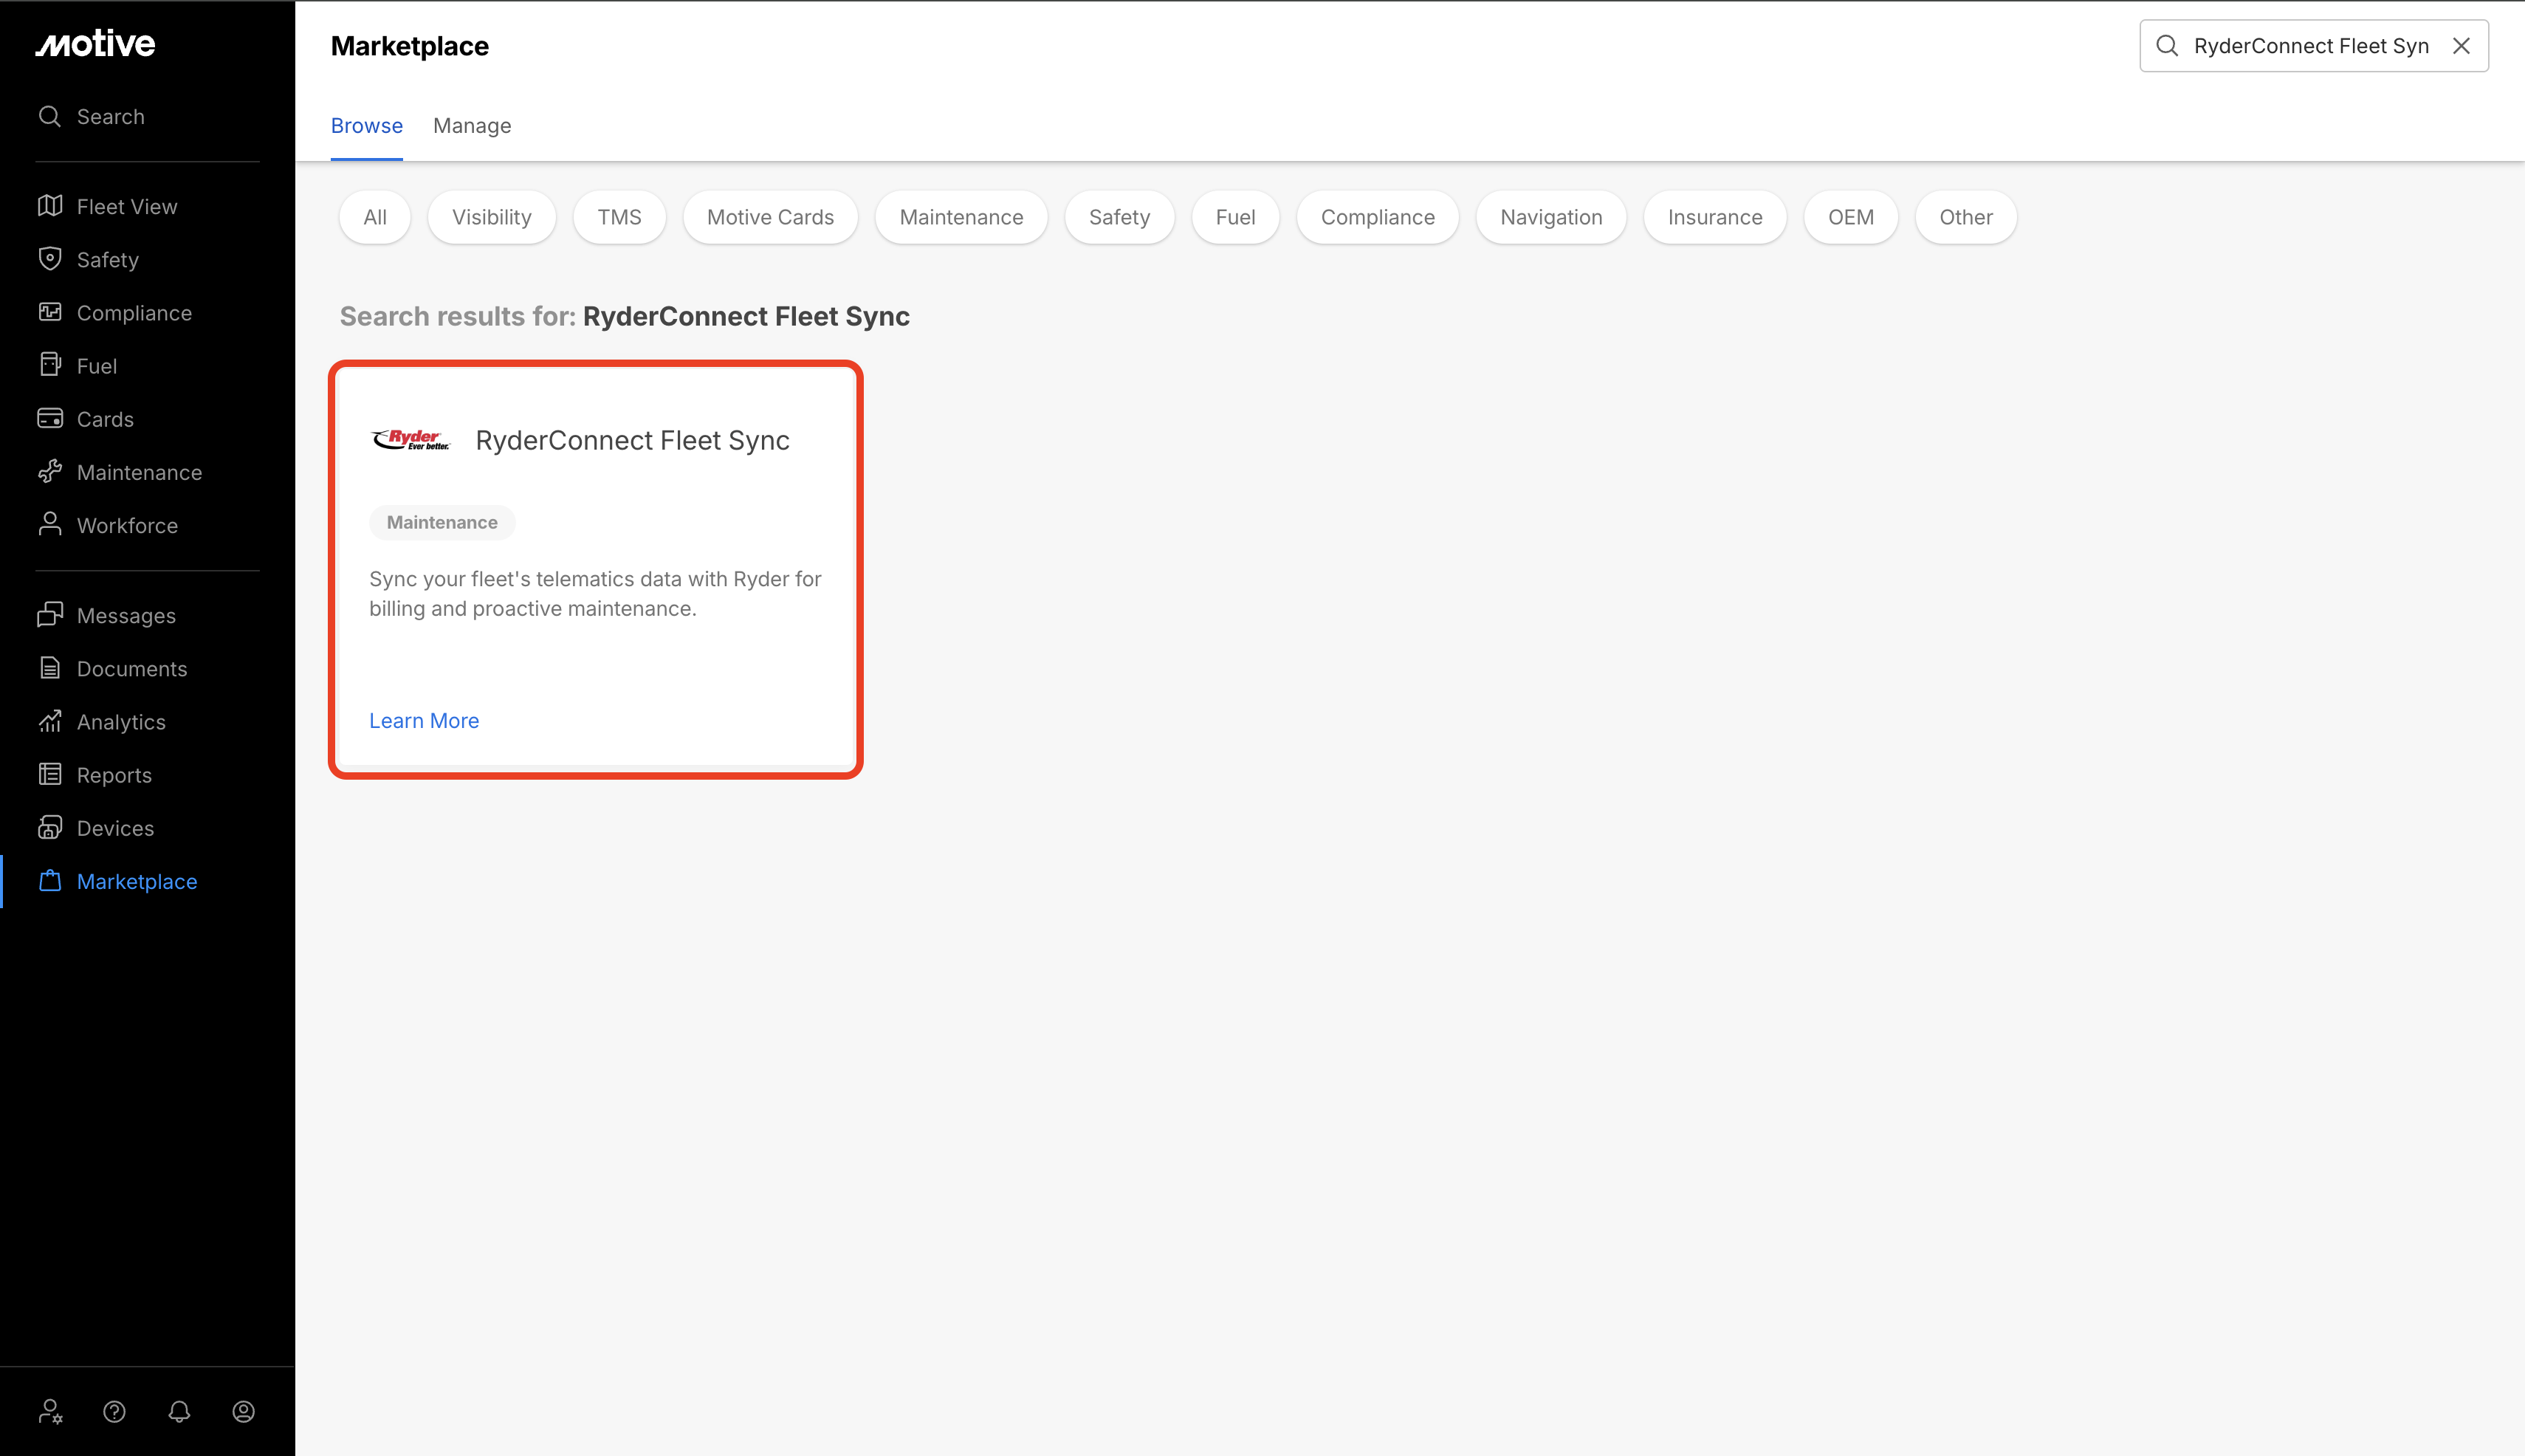Go to Fuel via sidebar label
The height and width of the screenshot is (1456, 2525).
[97, 365]
